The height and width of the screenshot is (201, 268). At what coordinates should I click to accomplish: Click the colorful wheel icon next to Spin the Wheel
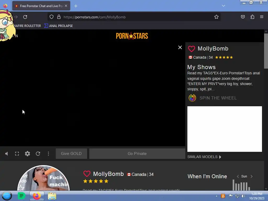[192, 98]
